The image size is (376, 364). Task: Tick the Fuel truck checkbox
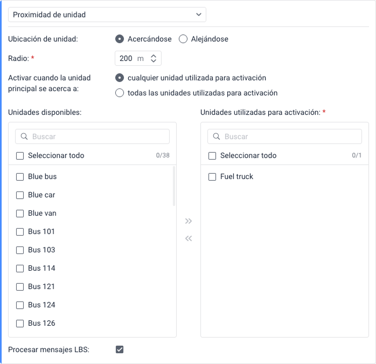click(x=212, y=177)
